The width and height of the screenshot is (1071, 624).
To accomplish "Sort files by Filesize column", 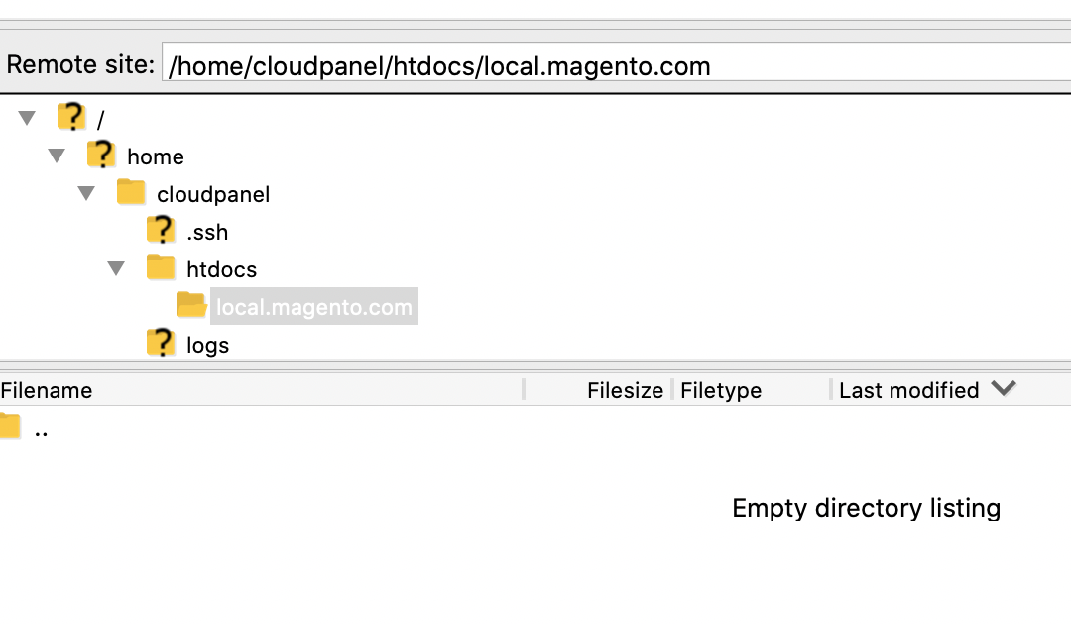I will point(625,390).
